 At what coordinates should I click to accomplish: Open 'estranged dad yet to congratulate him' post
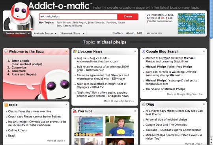click(x=171, y=82)
